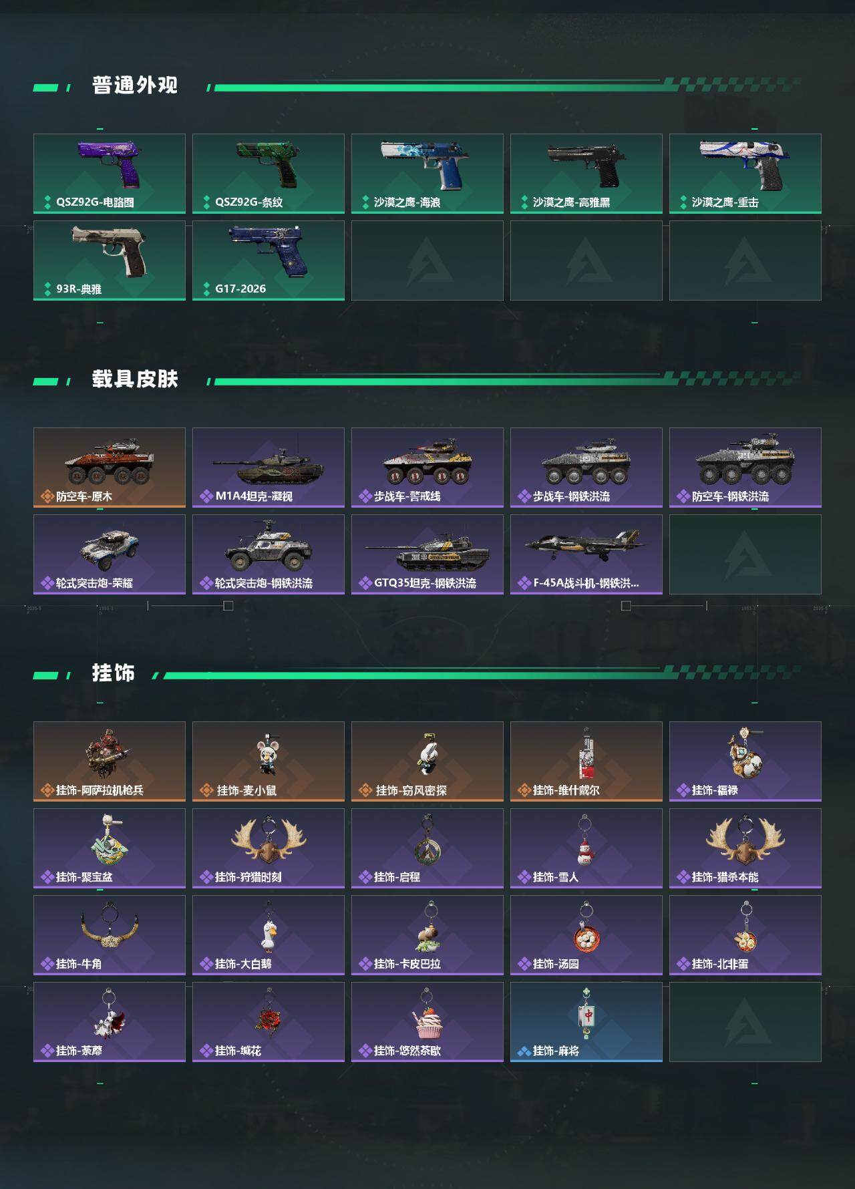Click the 挂饰-大白鹅 goose charm
Image resolution: width=855 pixels, height=1189 pixels.
(269, 935)
